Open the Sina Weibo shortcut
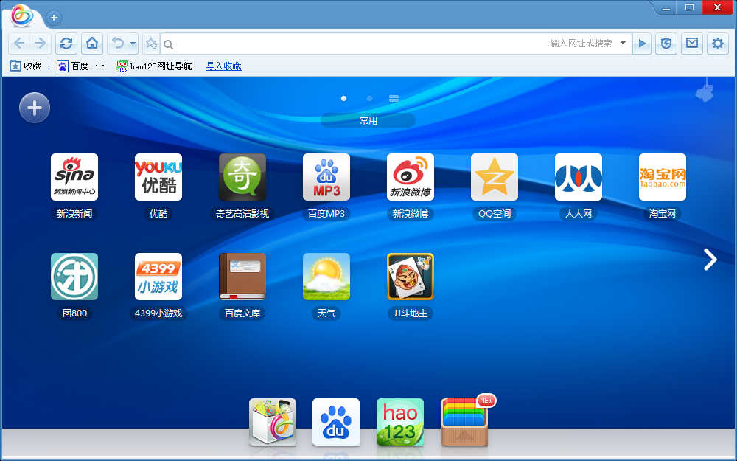The width and height of the screenshot is (737, 461). coord(411,177)
